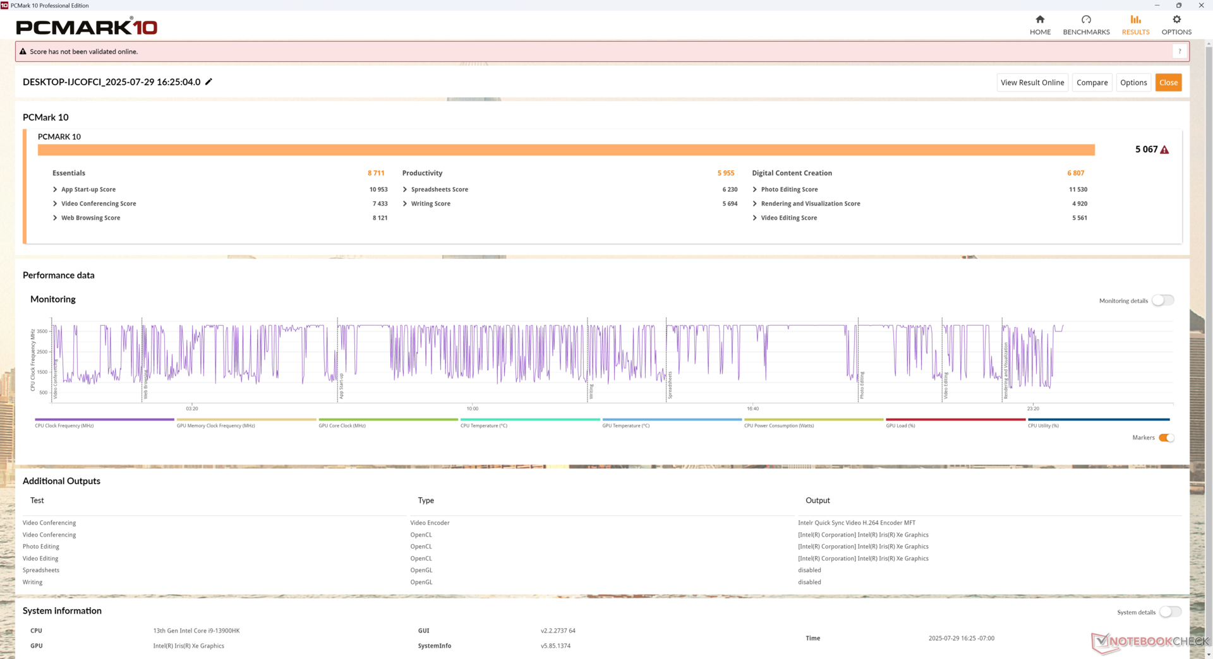1213x659 pixels.
Task: Click the Photo Editing marker in the chart
Action: click(x=861, y=385)
